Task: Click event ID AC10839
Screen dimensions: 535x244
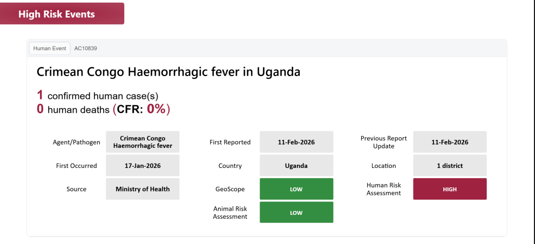Action: coord(86,48)
